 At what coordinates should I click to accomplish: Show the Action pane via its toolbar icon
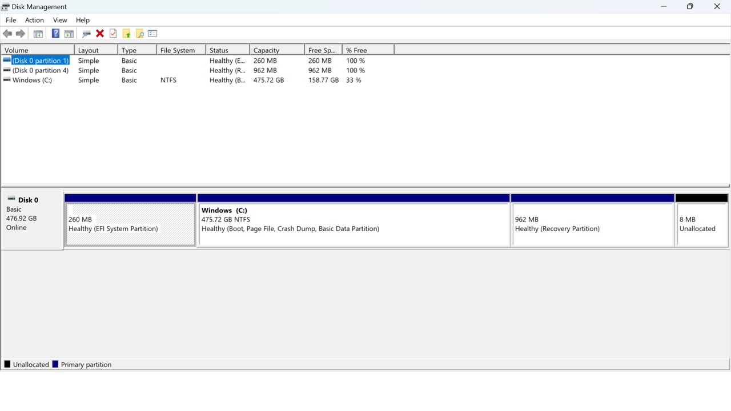[x=69, y=33]
